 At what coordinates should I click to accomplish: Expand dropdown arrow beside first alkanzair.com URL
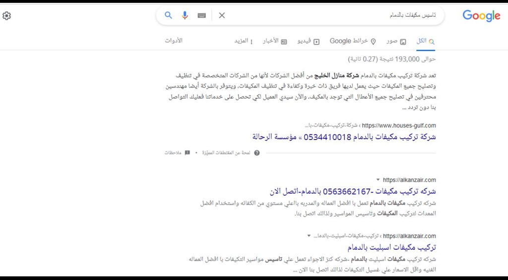[x=378, y=180]
